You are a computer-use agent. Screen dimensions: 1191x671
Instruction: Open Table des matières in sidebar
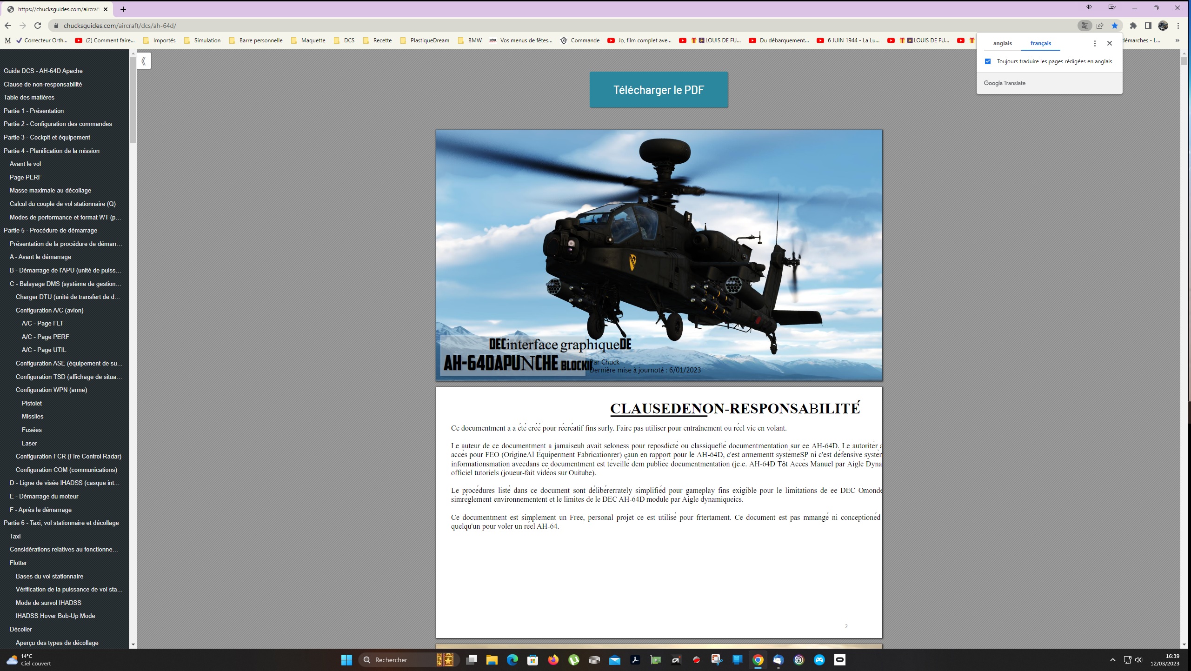[29, 97]
